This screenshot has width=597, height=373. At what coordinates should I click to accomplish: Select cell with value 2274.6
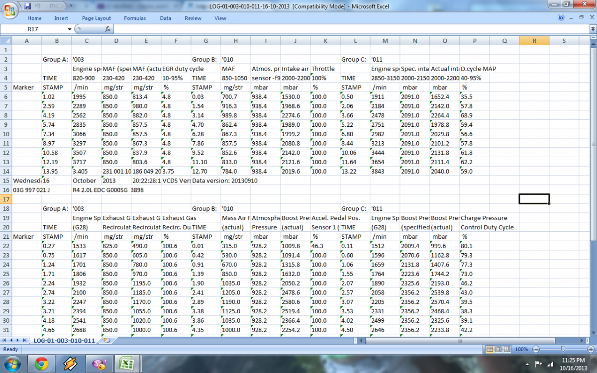[x=295, y=115]
